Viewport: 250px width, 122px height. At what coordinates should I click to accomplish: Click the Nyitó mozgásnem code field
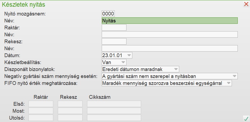click(108, 14)
